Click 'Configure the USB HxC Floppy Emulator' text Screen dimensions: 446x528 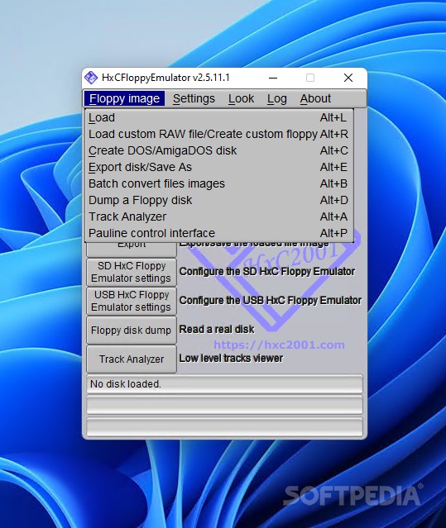(271, 300)
